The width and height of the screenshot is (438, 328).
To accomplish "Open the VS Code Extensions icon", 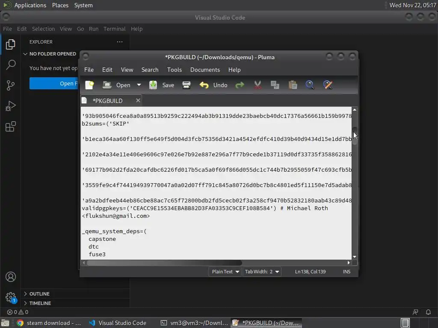I will tap(10, 126).
